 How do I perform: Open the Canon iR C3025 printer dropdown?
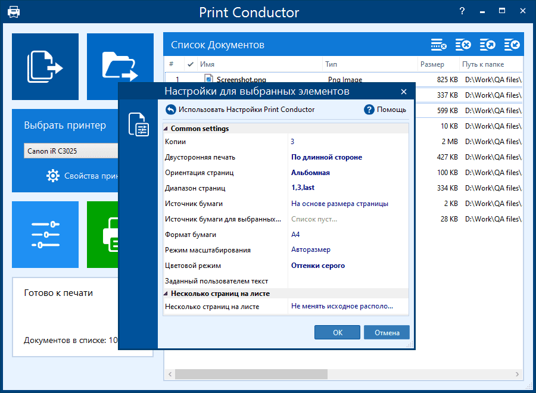coord(71,151)
